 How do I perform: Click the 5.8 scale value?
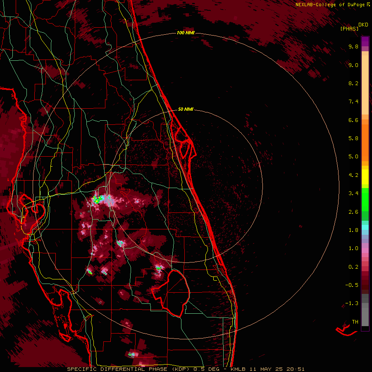(353, 138)
